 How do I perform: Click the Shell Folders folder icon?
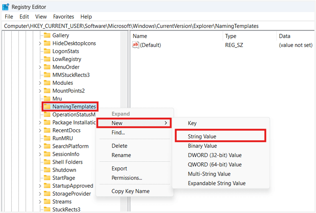point(47,162)
